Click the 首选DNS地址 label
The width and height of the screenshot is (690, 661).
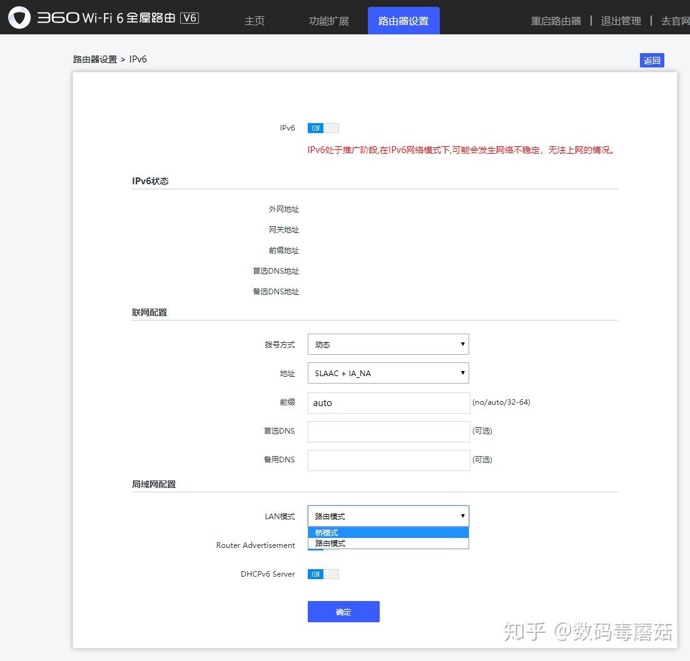(276, 271)
